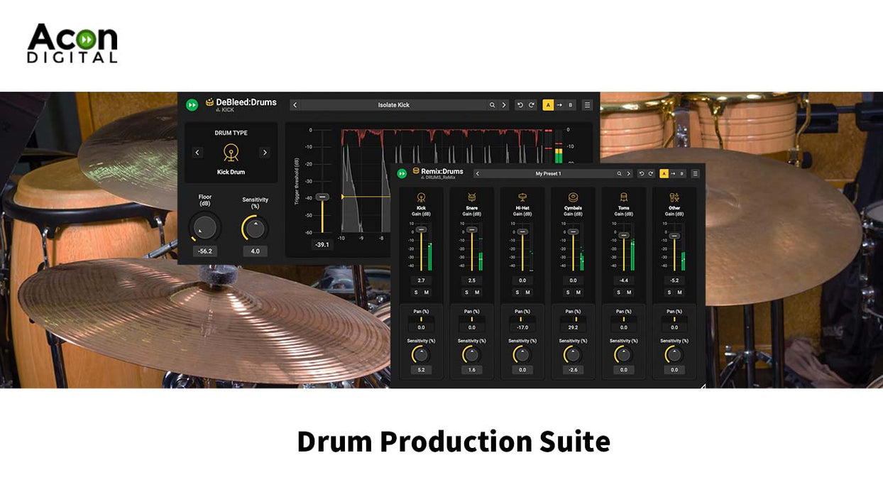Toggle the green bypass button in DeBleed:Drums

192,104
